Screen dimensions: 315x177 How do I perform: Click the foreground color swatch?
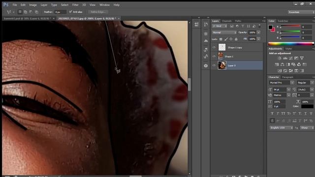(x=270, y=27)
